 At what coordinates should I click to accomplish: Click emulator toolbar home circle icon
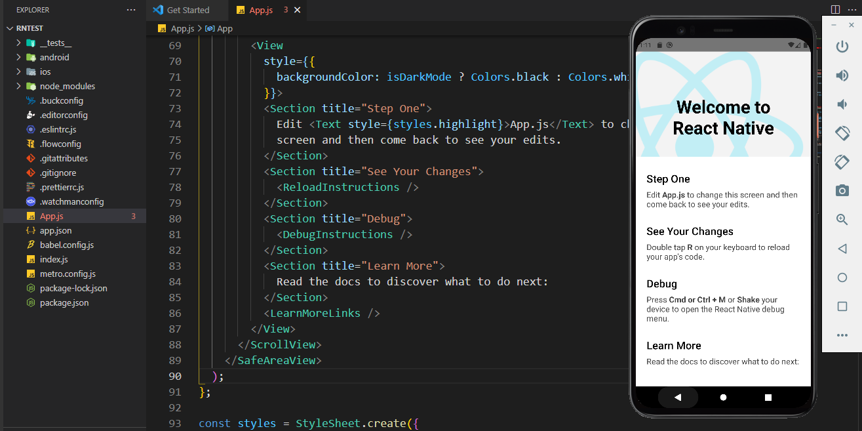(x=842, y=277)
